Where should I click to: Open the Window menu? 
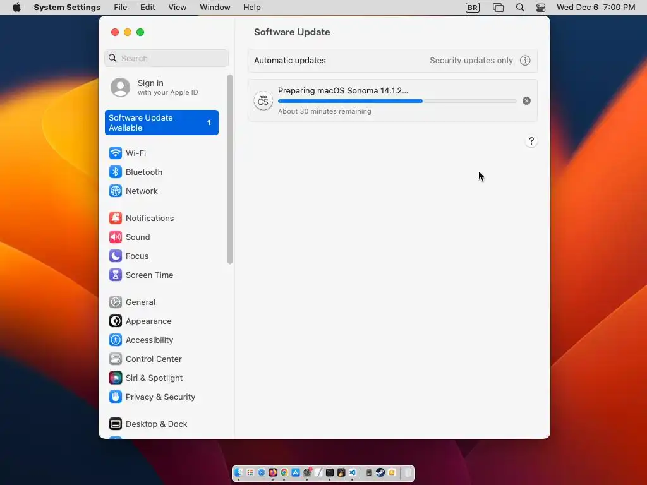coord(215,8)
